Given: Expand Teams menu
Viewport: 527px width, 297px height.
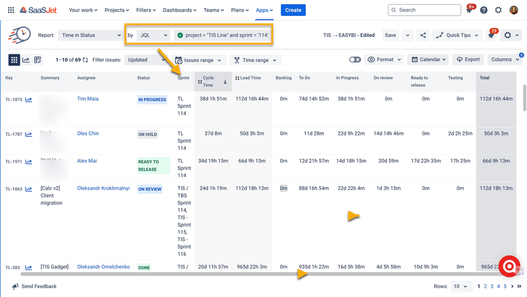Looking at the screenshot, I should [x=214, y=10].
